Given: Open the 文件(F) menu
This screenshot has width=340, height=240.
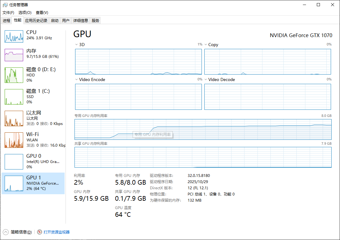Looking at the screenshot, I should pos(8,13).
